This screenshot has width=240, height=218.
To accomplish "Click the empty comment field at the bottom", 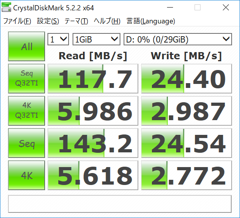I will [x=120, y=204].
